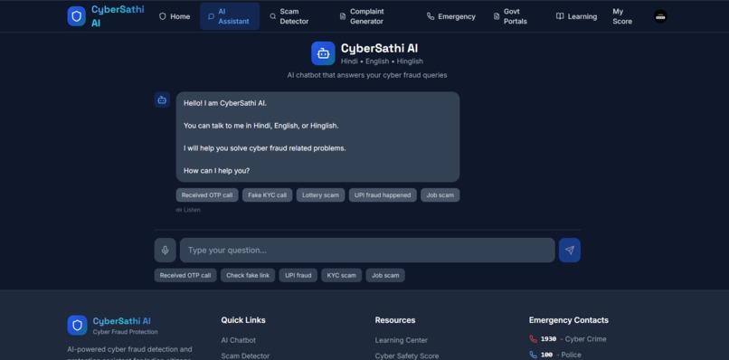Open the Learning section in navbar
Image resolution: width=729 pixels, height=360 pixels.
(576, 16)
